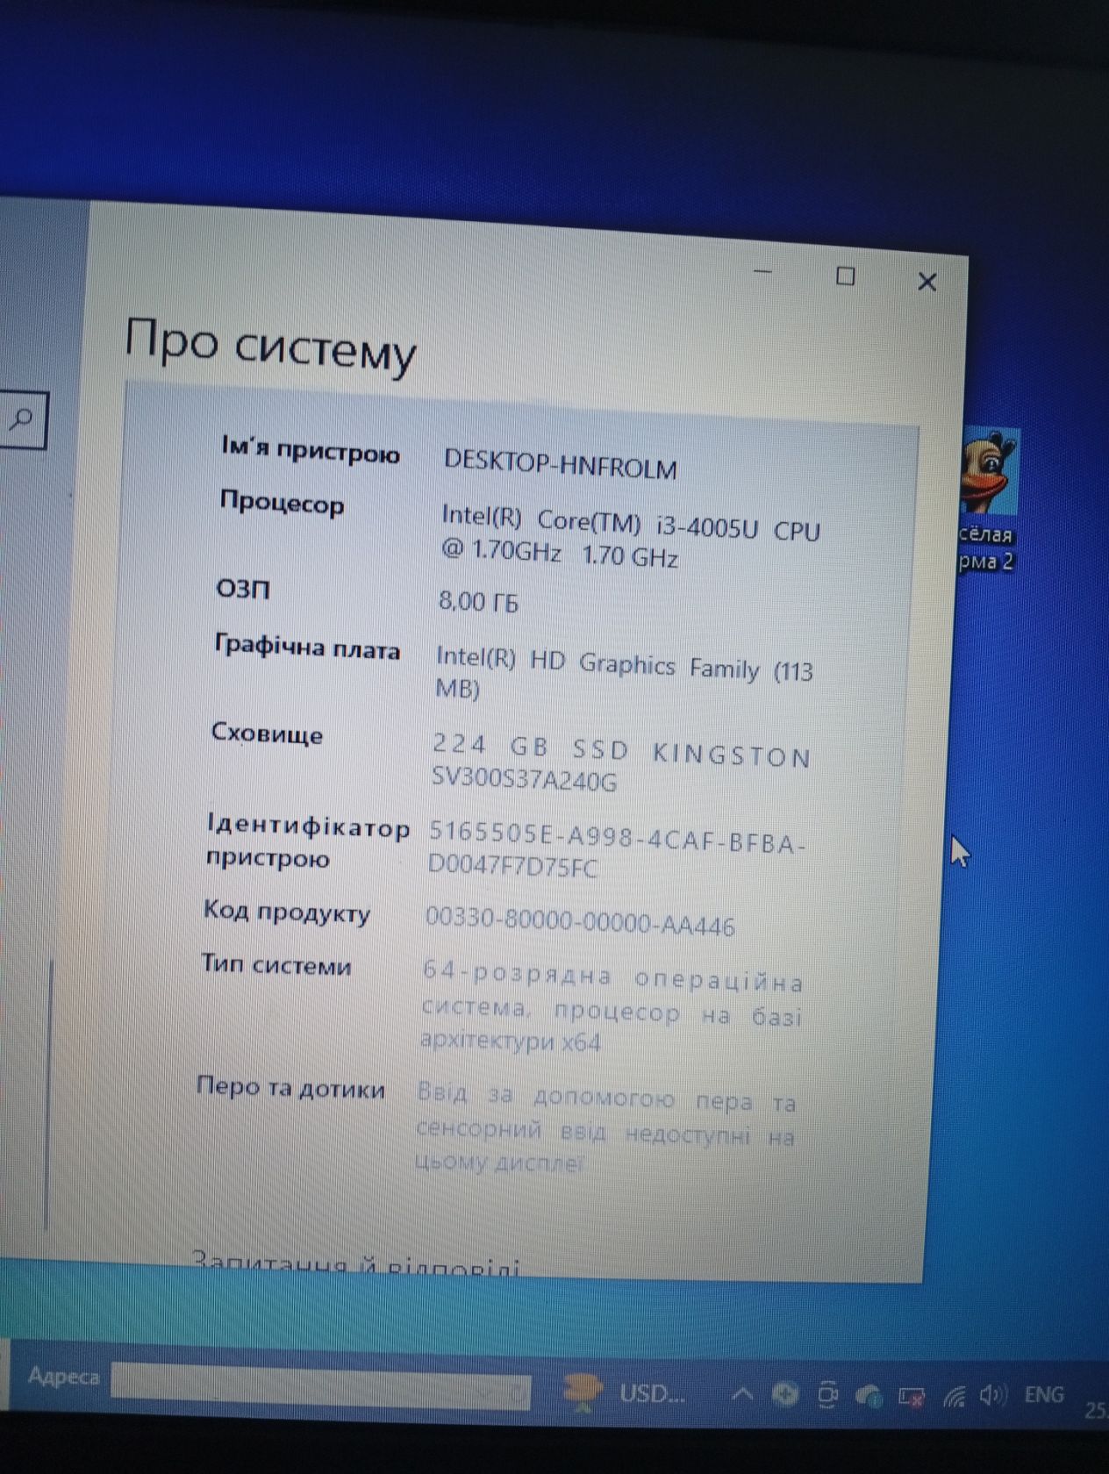The height and width of the screenshot is (1474, 1109).
Task: Click the round tray icon with plus sign
Action: tap(784, 1393)
